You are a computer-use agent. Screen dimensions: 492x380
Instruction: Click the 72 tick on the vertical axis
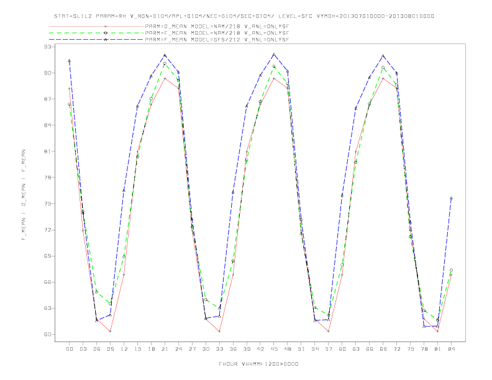point(48,230)
